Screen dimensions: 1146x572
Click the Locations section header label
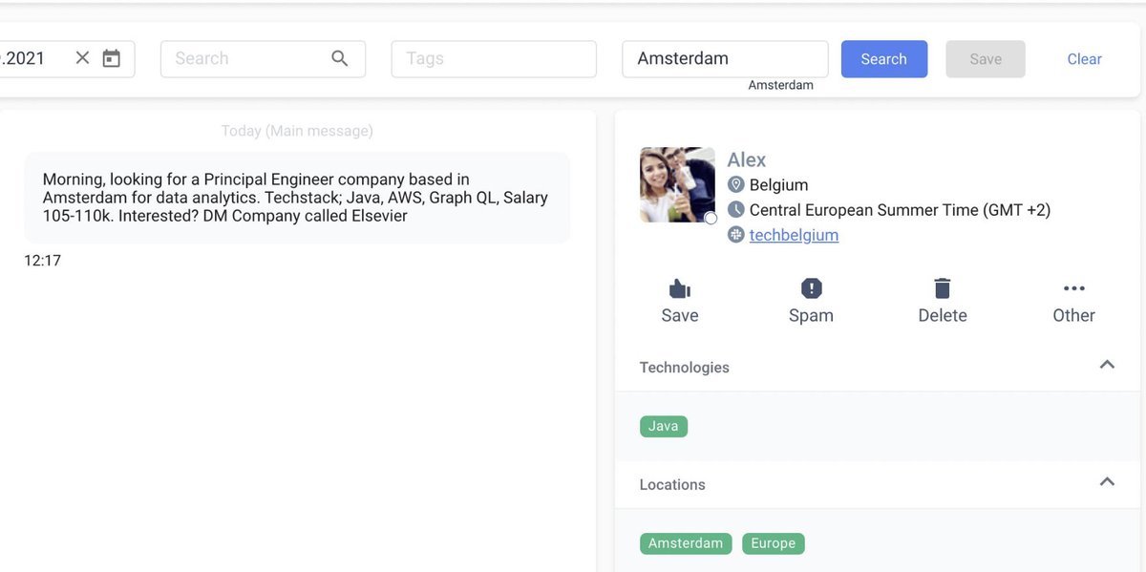(x=672, y=485)
